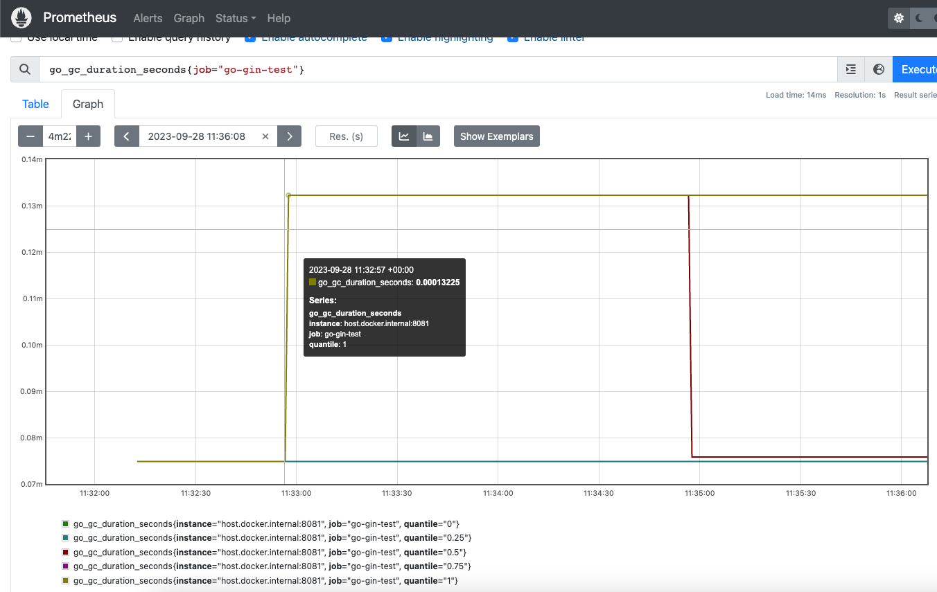Image resolution: width=937 pixels, height=592 pixels.
Task: Disable the Enable highlighting checkbox
Action: 387,38
